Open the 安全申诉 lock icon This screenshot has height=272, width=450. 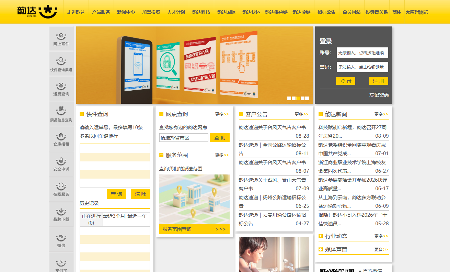click(61, 164)
